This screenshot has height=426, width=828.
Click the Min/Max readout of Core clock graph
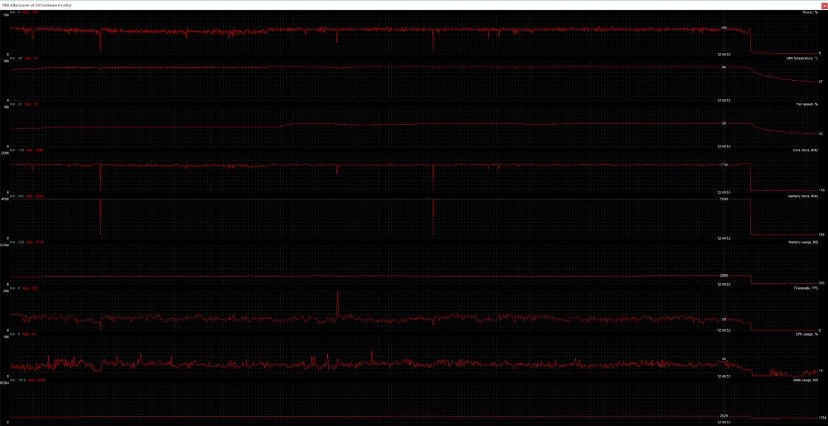coord(27,150)
